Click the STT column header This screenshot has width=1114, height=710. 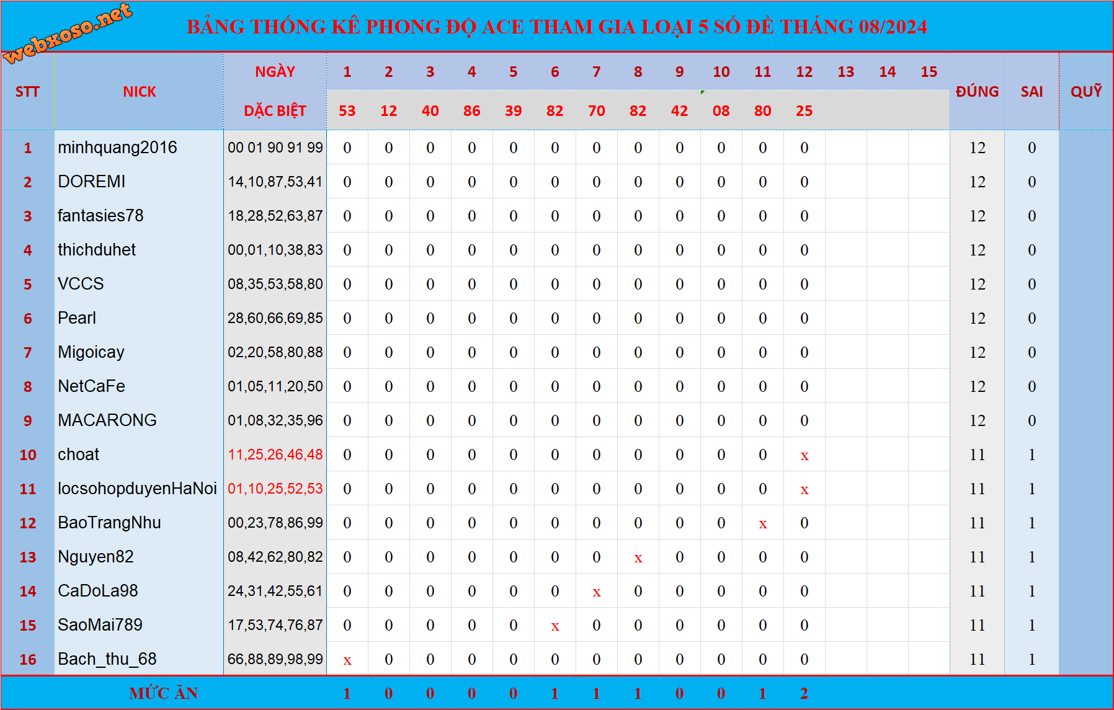(x=27, y=92)
